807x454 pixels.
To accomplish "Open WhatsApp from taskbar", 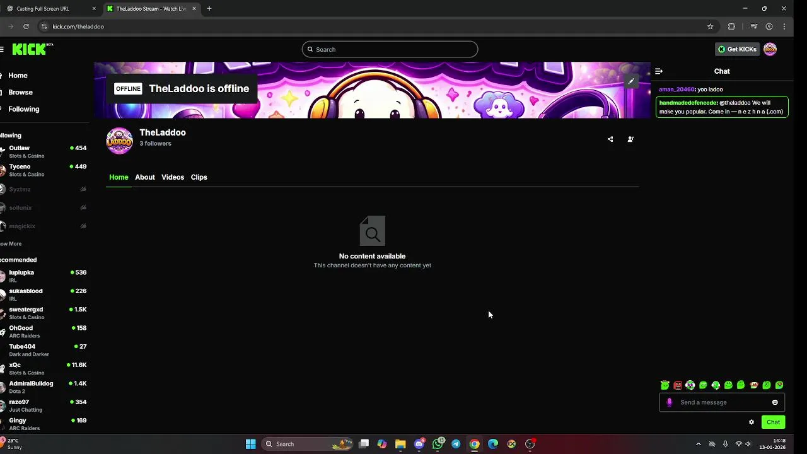I will pos(438,444).
